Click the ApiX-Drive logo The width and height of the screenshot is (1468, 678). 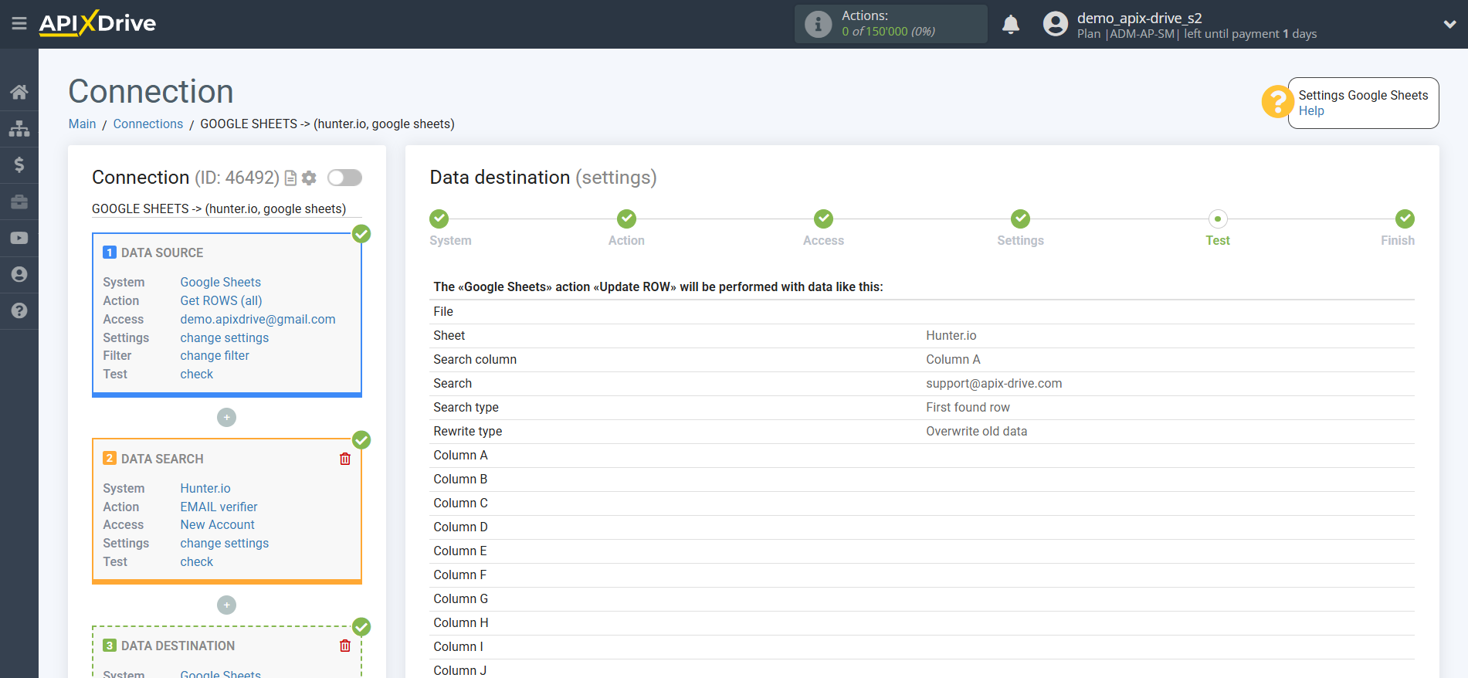[x=97, y=23]
